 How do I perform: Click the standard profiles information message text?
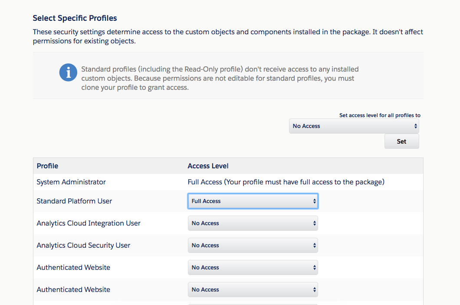(220, 78)
